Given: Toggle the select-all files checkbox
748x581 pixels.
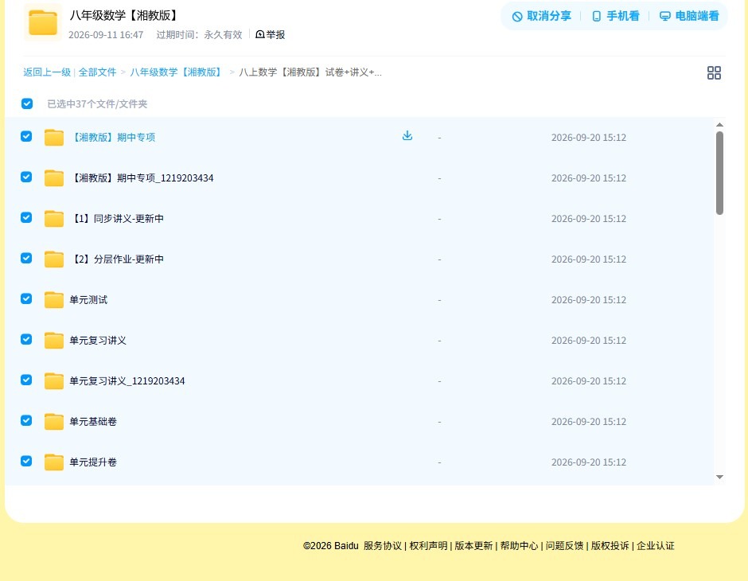Looking at the screenshot, I should (27, 103).
